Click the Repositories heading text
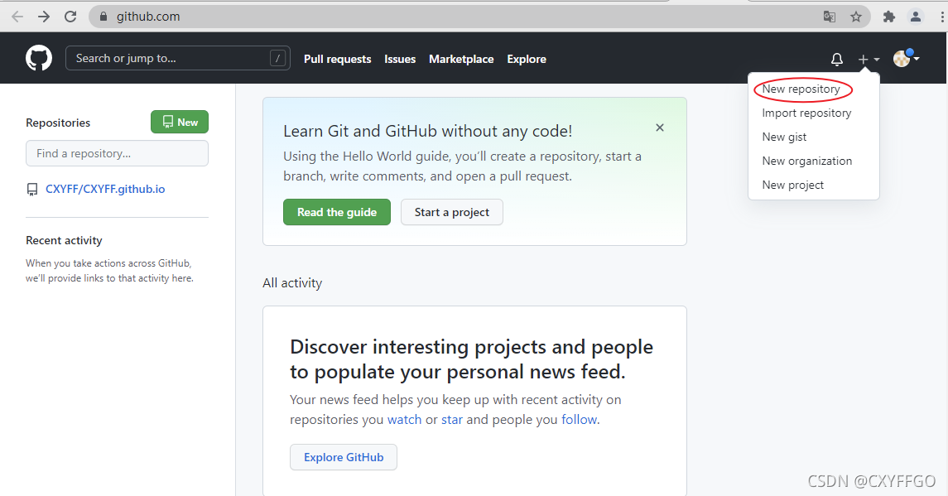948x496 pixels. [x=58, y=123]
